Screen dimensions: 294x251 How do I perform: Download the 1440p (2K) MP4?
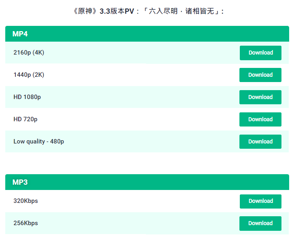[260, 75]
